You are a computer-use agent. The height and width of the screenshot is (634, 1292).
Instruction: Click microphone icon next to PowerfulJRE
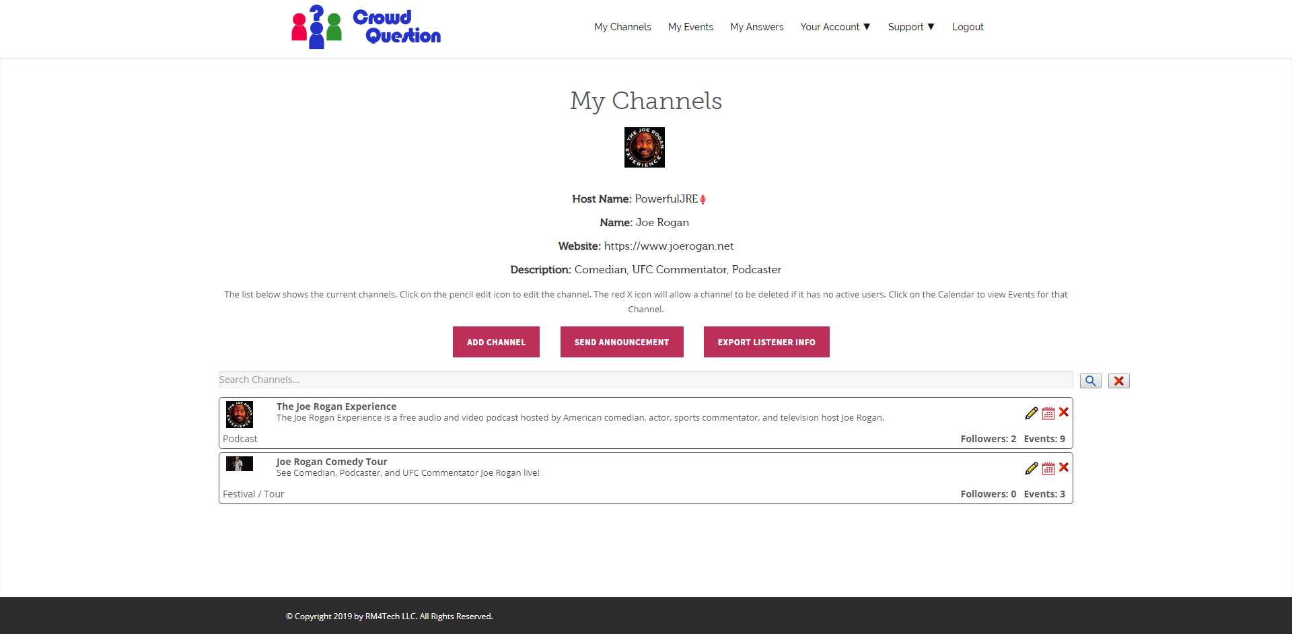(703, 199)
